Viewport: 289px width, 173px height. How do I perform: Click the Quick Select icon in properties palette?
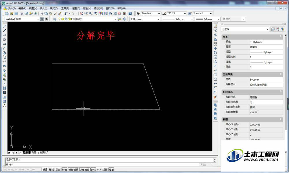click(282, 29)
